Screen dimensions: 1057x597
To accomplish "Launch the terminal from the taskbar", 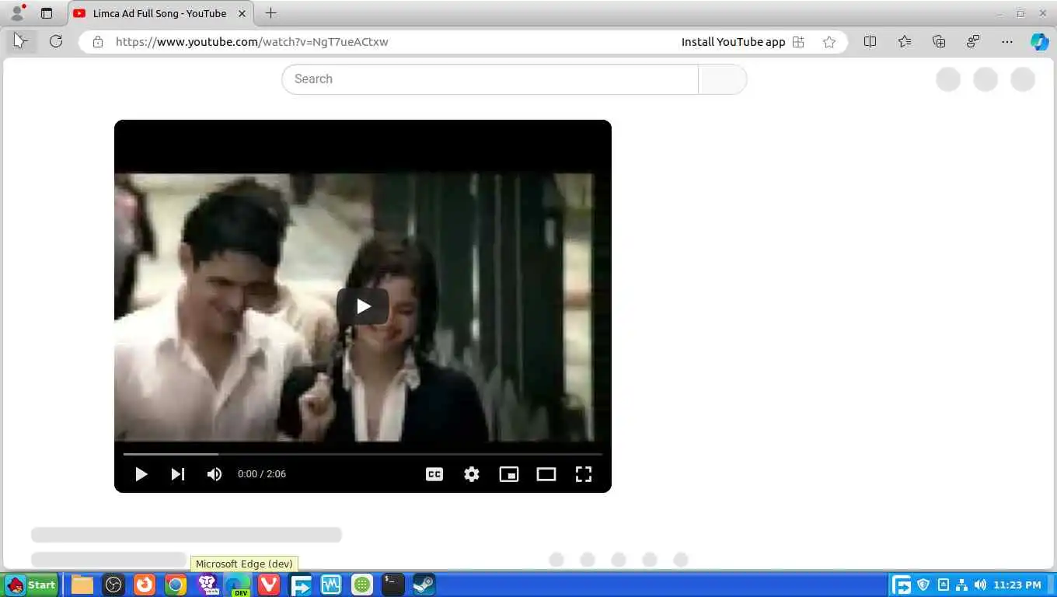I will [x=393, y=585].
